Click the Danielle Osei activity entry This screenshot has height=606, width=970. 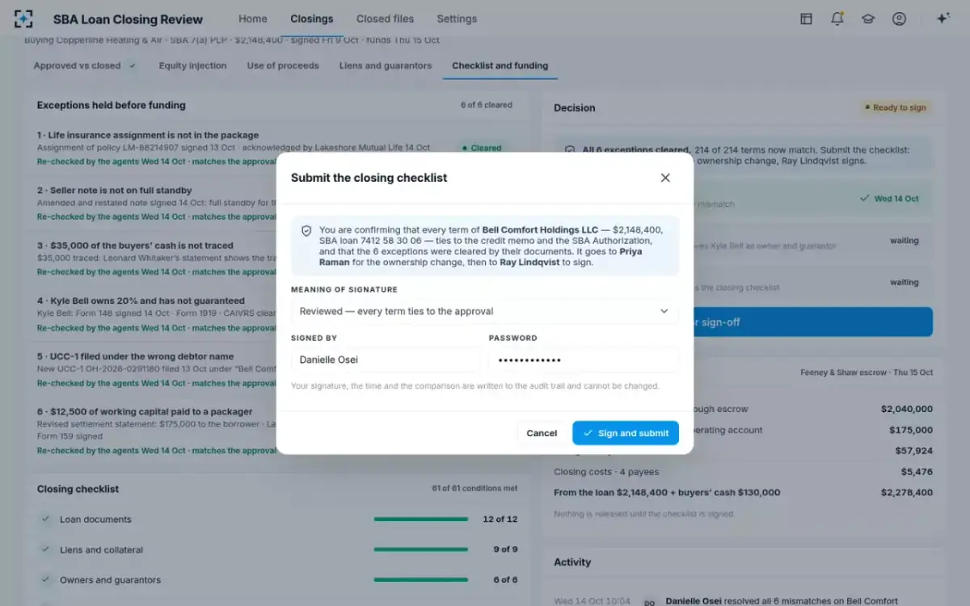pyautogui.click(x=782, y=601)
